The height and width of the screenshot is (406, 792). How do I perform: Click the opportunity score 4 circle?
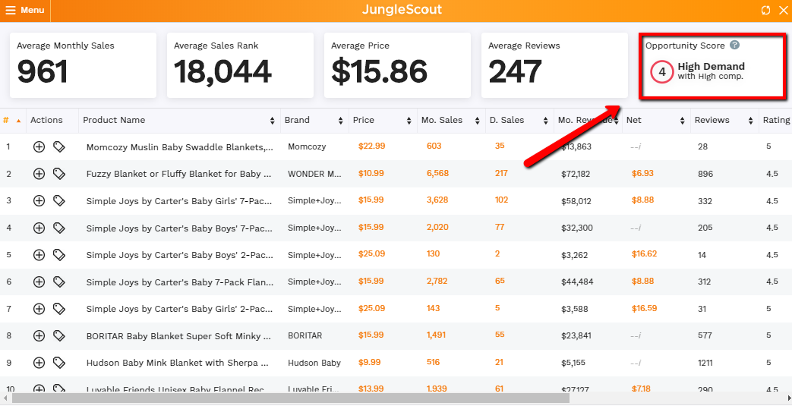coord(662,72)
